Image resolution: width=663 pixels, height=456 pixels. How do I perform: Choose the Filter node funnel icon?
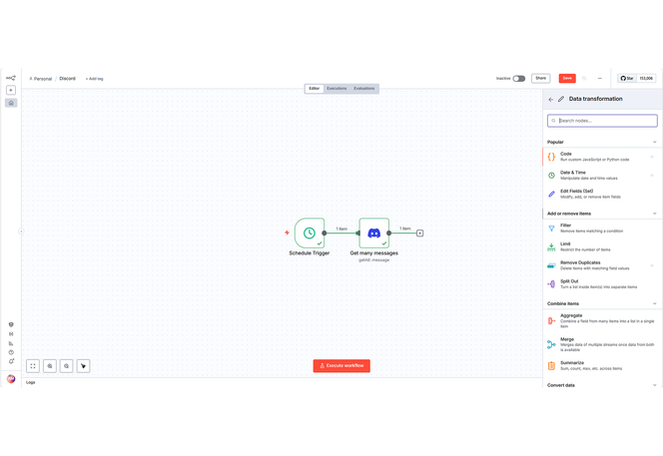[551, 228]
